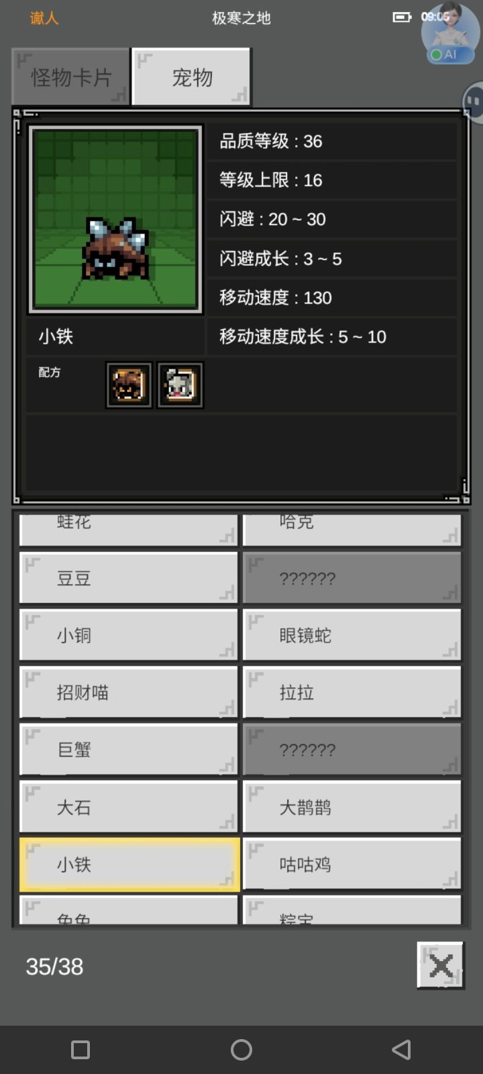Select 大鹊鹊 pet entry

[352, 807]
